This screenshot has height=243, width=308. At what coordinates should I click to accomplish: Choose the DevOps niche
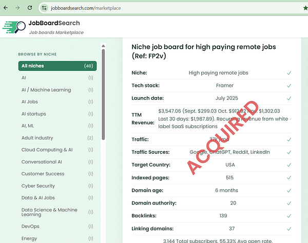point(57,227)
